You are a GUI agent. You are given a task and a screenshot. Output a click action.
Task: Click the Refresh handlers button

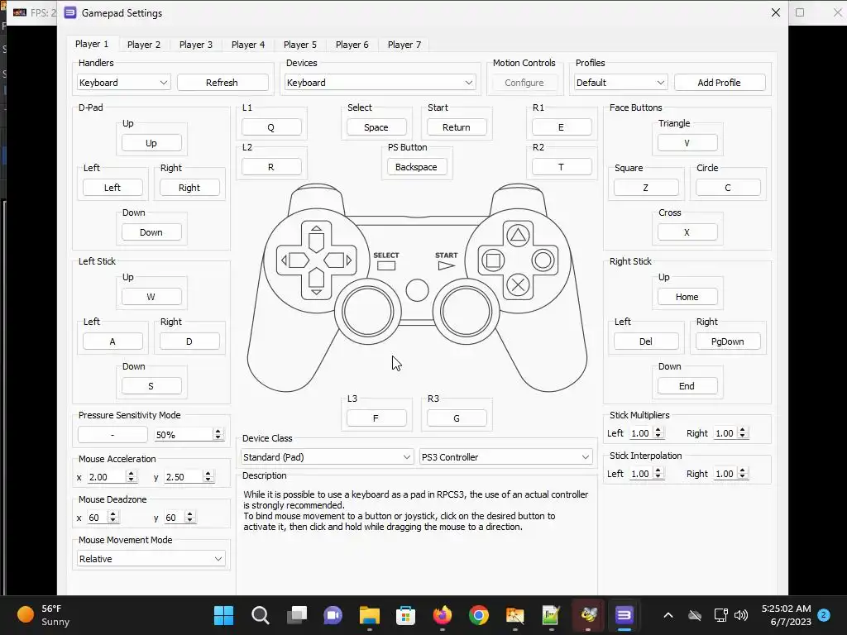coord(222,83)
